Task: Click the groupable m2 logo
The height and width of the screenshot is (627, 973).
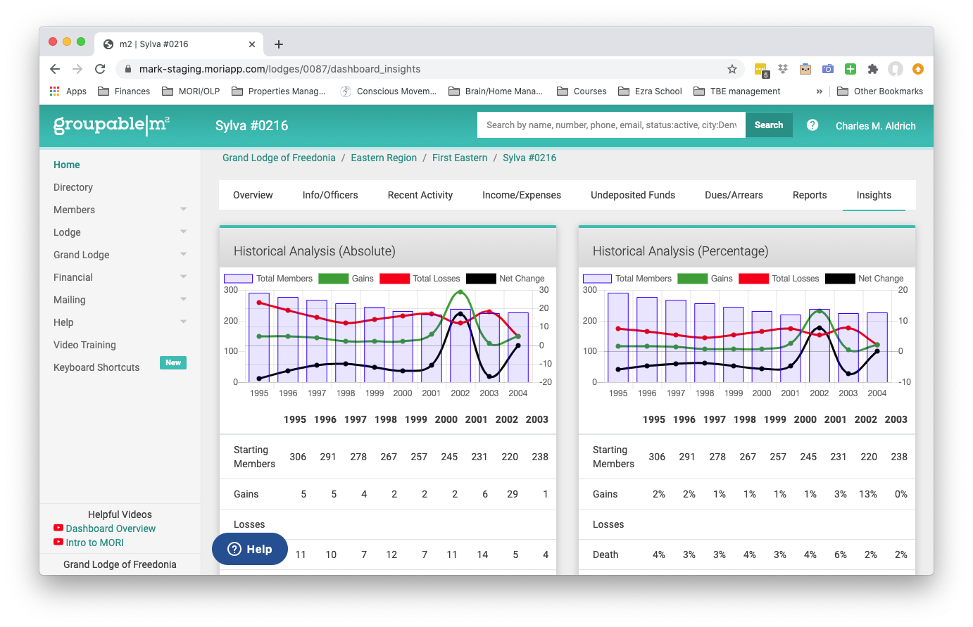Action: pos(112,125)
